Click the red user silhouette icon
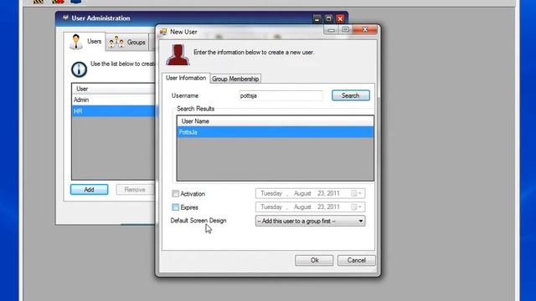The image size is (536, 301). (x=178, y=54)
